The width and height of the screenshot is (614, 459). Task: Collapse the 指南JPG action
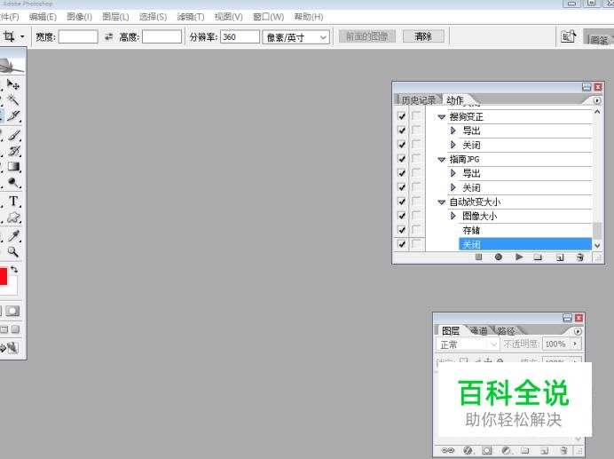coord(442,160)
